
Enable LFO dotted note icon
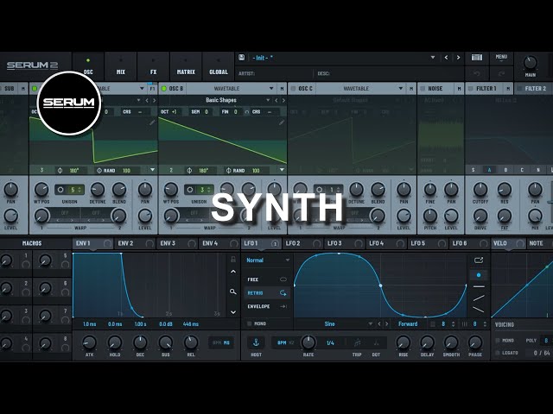coord(377,342)
